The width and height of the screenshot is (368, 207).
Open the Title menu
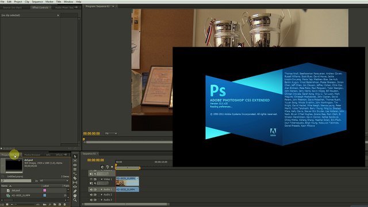pyautogui.click(x=59, y=2)
